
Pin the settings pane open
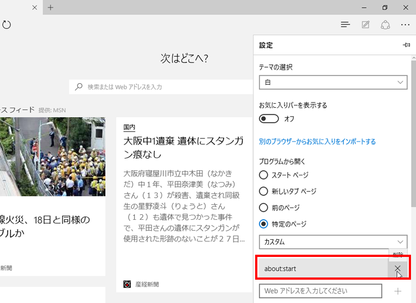tap(407, 45)
